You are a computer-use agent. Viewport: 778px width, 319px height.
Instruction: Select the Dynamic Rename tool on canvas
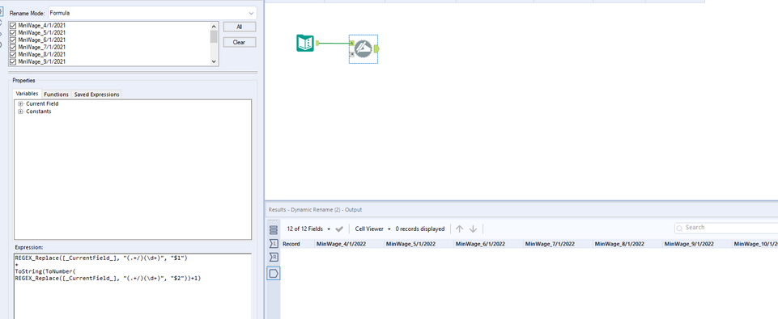pos(363,48)
